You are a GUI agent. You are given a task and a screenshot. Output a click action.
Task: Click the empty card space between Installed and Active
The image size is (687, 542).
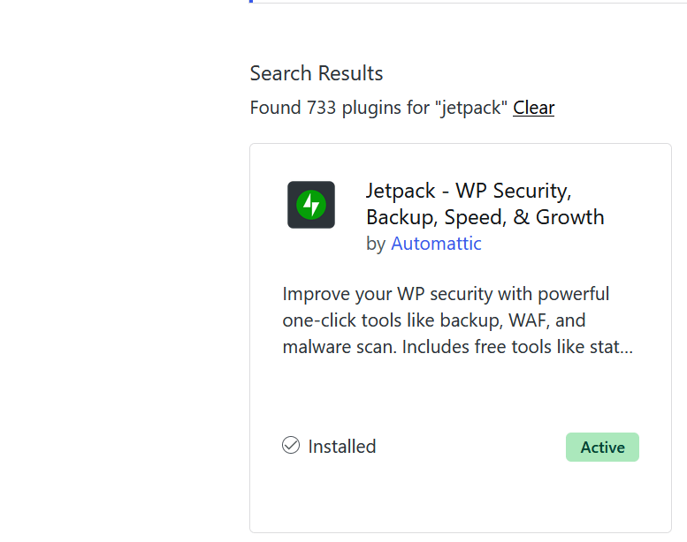pyautogui.click(x=469, y=447)
